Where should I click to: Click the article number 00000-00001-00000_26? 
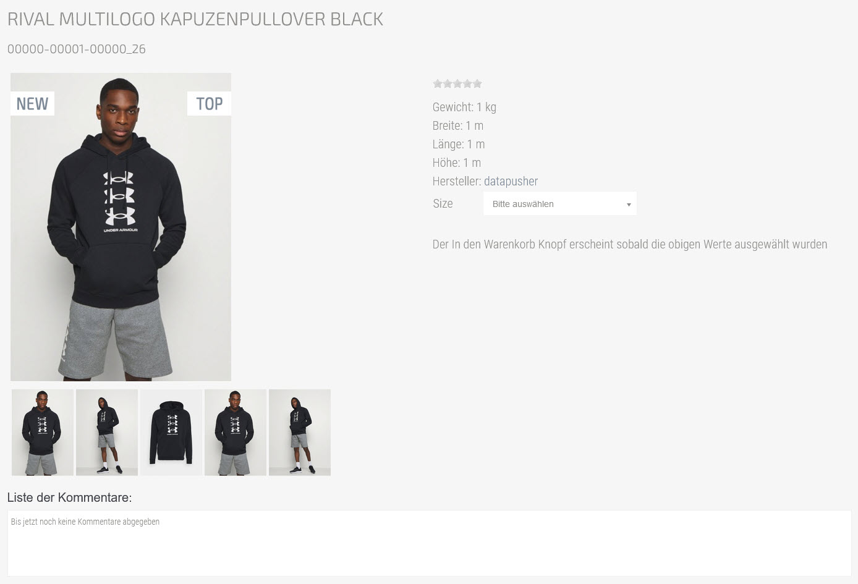point(77,49)
